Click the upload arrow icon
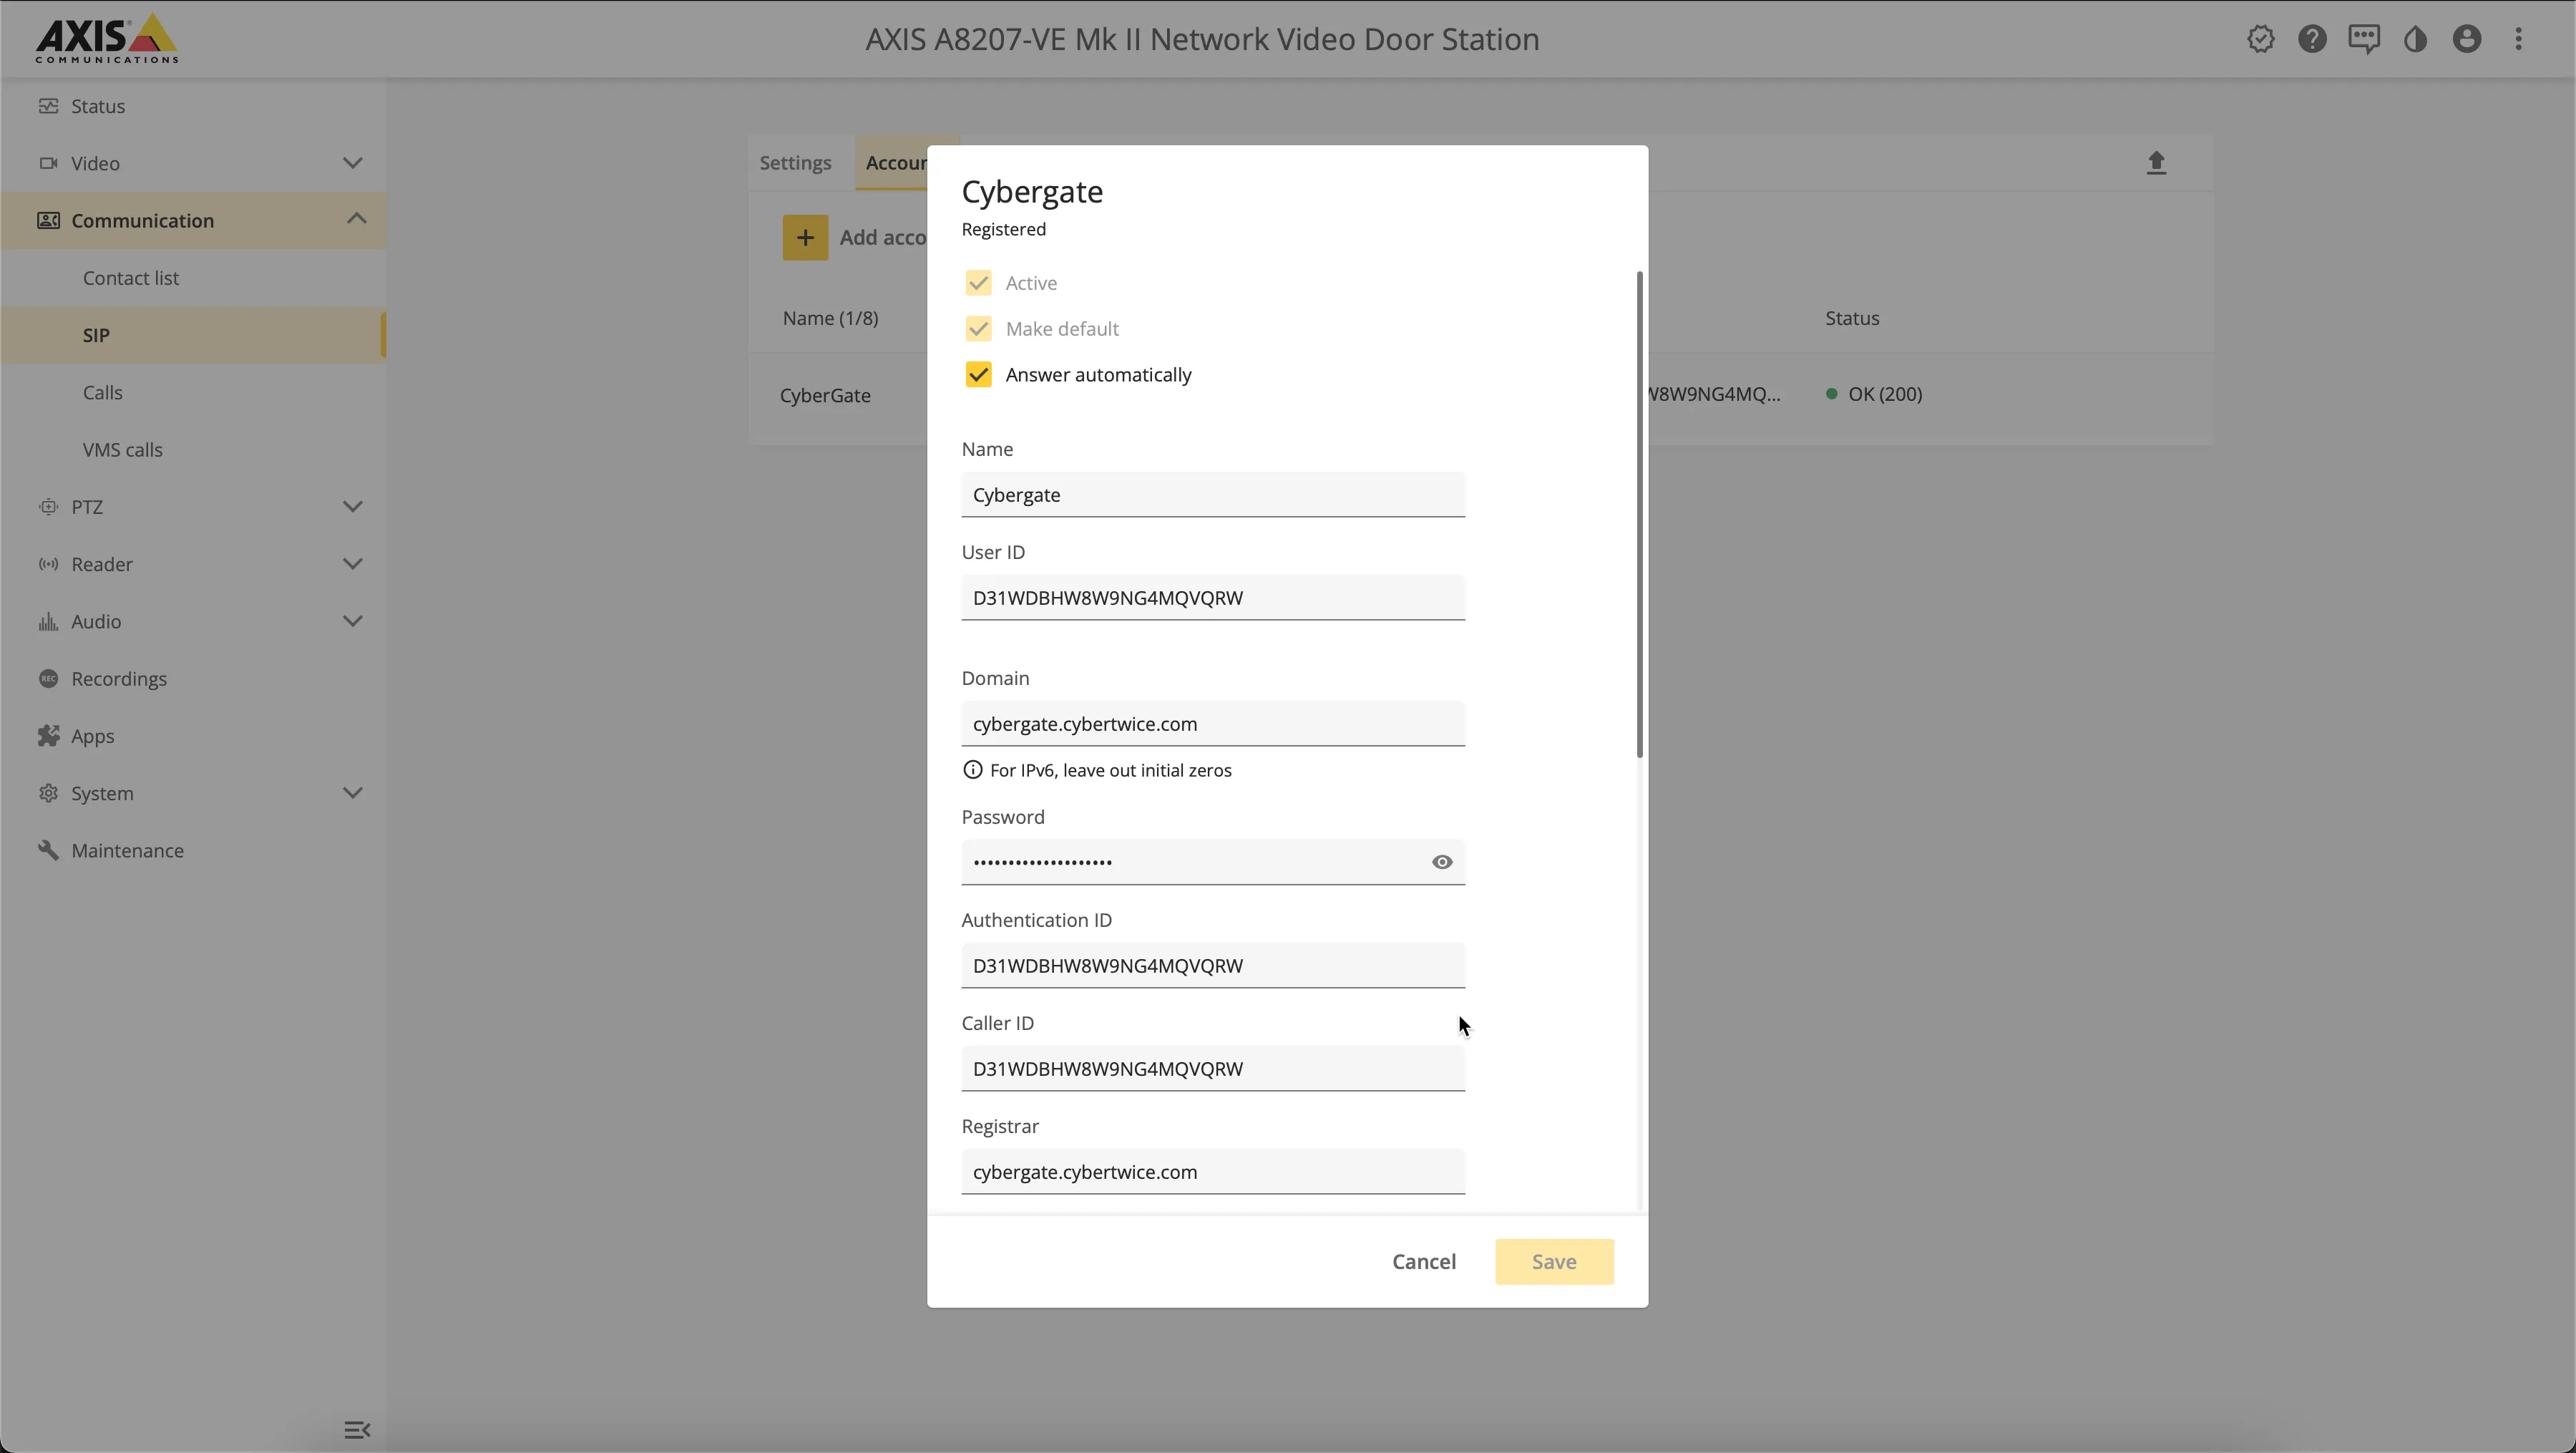 point(2156,162)
